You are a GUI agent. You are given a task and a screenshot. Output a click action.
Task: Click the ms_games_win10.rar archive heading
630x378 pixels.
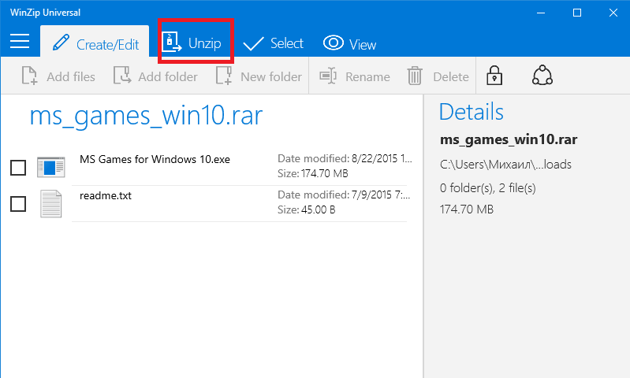[x=146, y=116]
